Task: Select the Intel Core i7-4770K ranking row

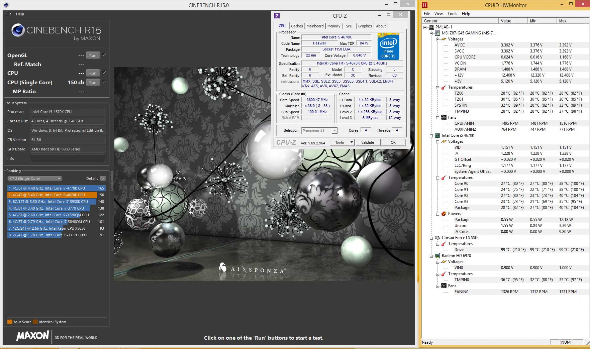Action: pos(57,188)
